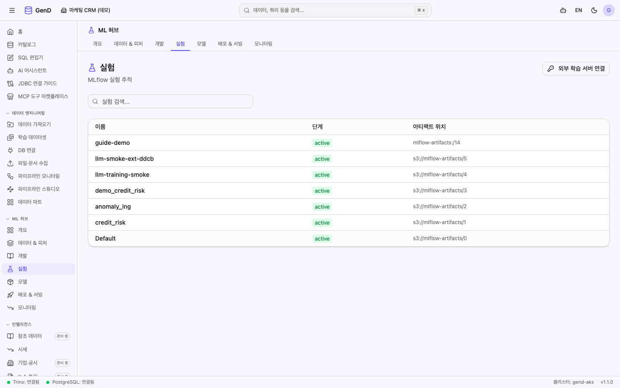Open 파일·문서 수집 in the sidebar

coord(39,163)
